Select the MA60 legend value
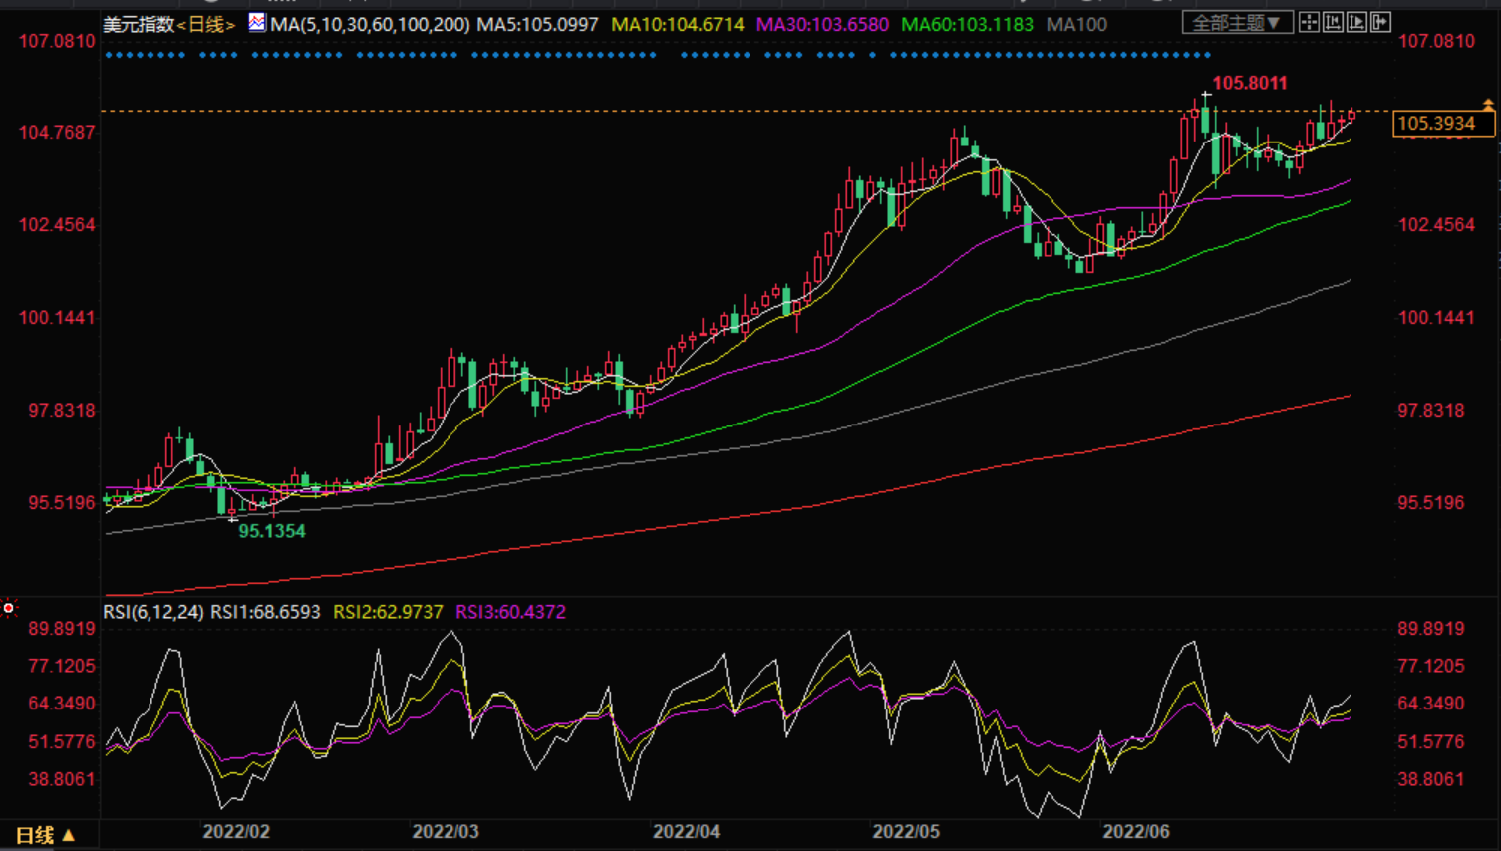Viewport: 1501px width, 851px height. 967,24
